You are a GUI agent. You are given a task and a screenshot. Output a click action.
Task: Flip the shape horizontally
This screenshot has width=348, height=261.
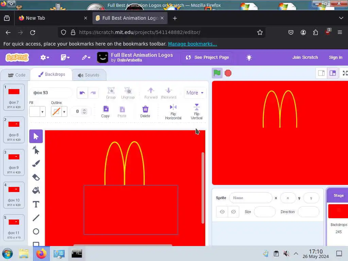point(173,112)
